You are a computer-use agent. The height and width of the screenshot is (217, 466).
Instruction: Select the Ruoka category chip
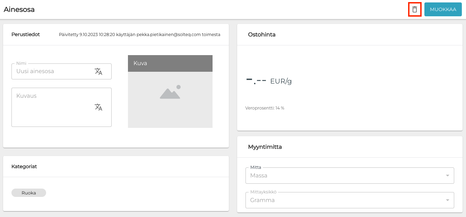click(29, 193)
